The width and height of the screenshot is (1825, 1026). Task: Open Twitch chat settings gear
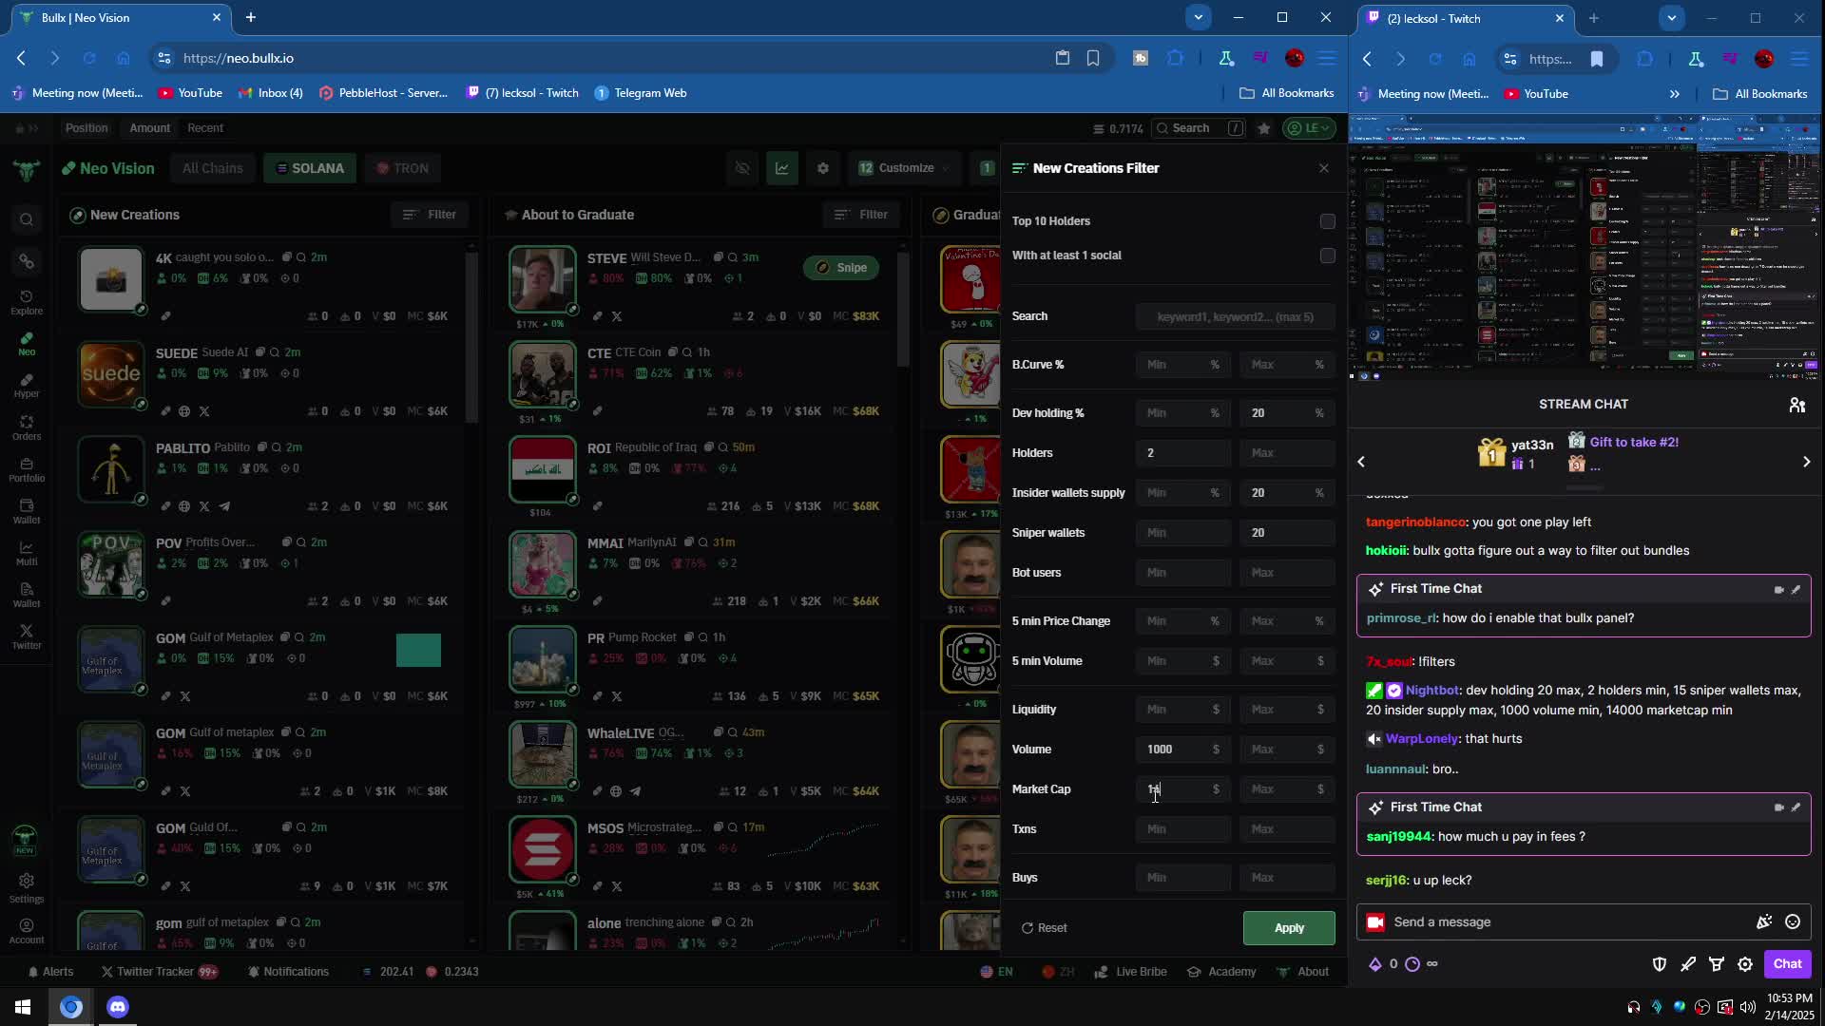pos(1745,964)
